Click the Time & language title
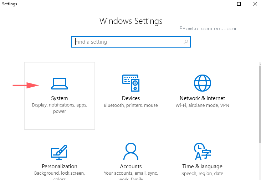This screenshot has width=261, height=180. click(x=203, y=167)
